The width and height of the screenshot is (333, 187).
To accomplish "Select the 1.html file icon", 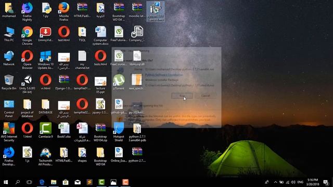I will click(x=27, y=130).
